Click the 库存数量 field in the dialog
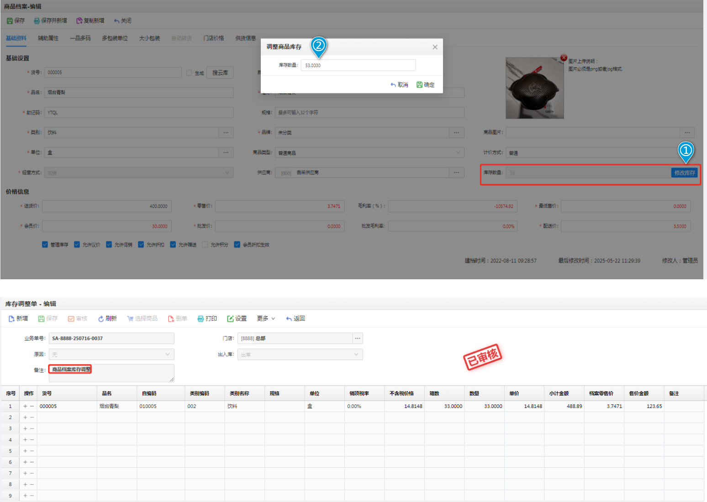Screen dimensions: 707x502 click(358, 65)
